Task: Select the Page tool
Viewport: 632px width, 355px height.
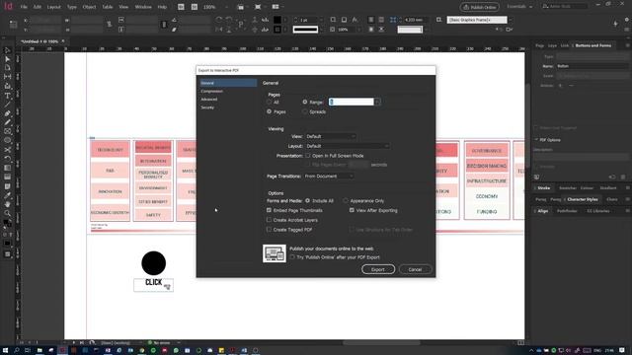Action: (x=7, y=68)
